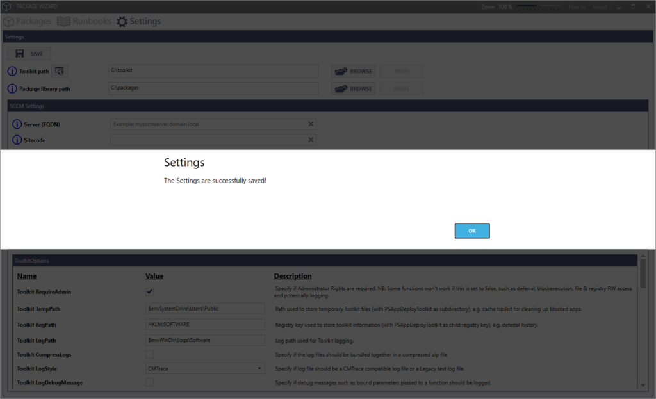Click the SCCM Settings section header
Viewport: 656px width, 399px height.
click(327, 106)
